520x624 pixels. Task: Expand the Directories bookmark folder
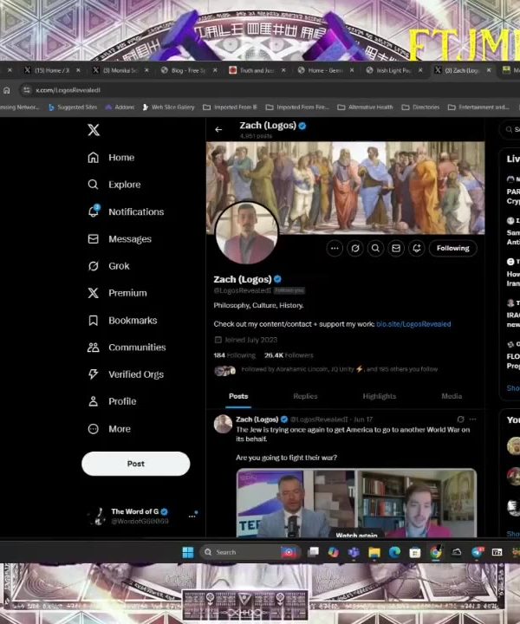tap(420, 107)
